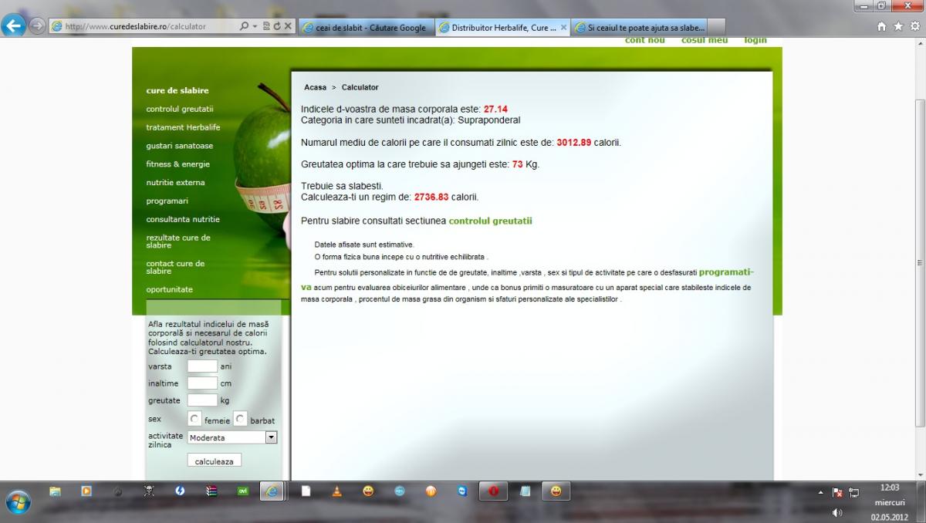Click the browser Back arrow button
The width and height of the screenshot is (926, 523).
coord(14,25)
